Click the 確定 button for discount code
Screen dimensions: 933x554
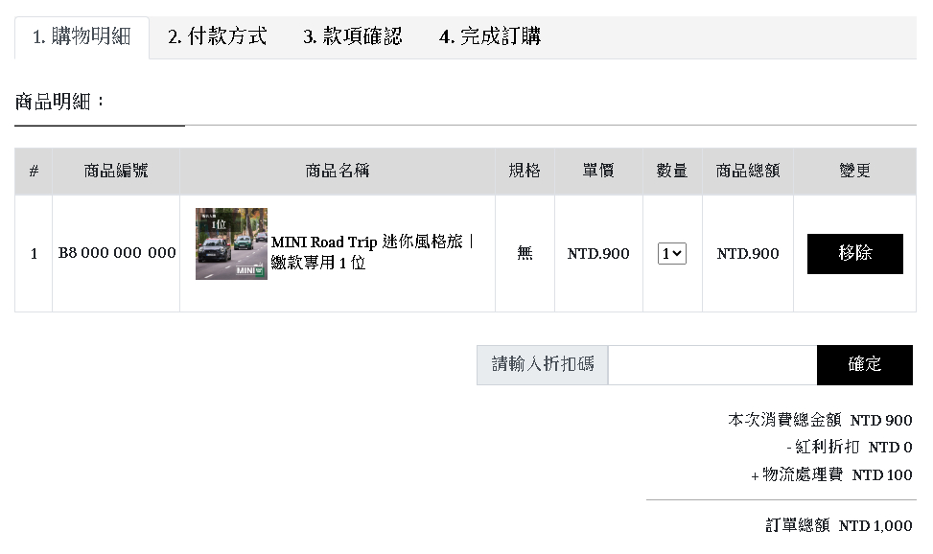[x=864, y=365]
